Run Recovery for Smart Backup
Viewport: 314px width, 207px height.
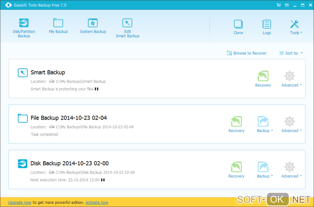click(263, 79)
